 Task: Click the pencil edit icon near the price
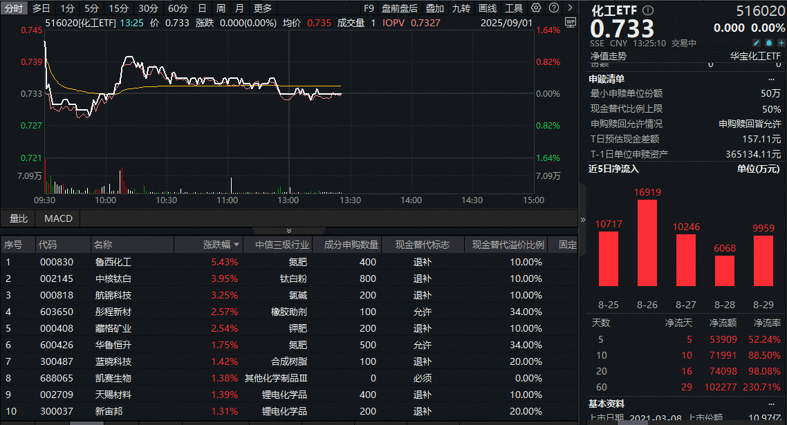tap(756, 43)
